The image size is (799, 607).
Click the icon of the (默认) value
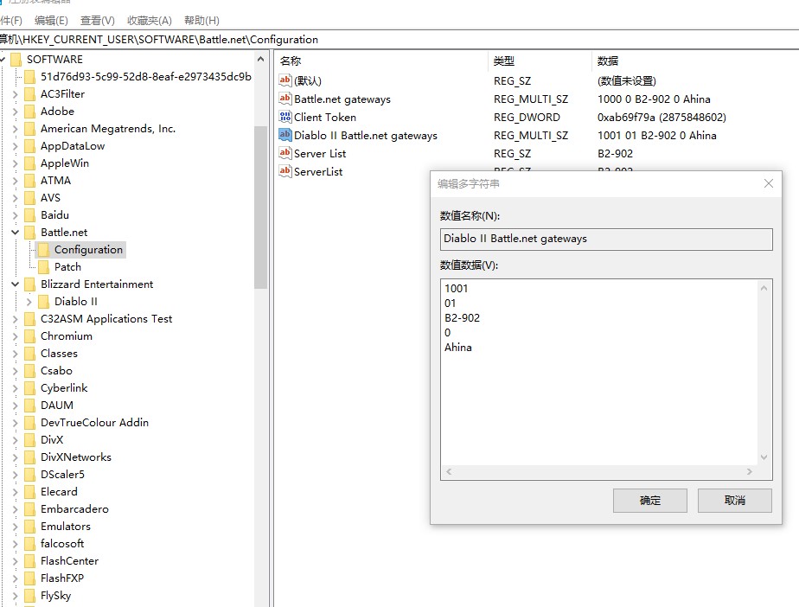coord(284,80)
